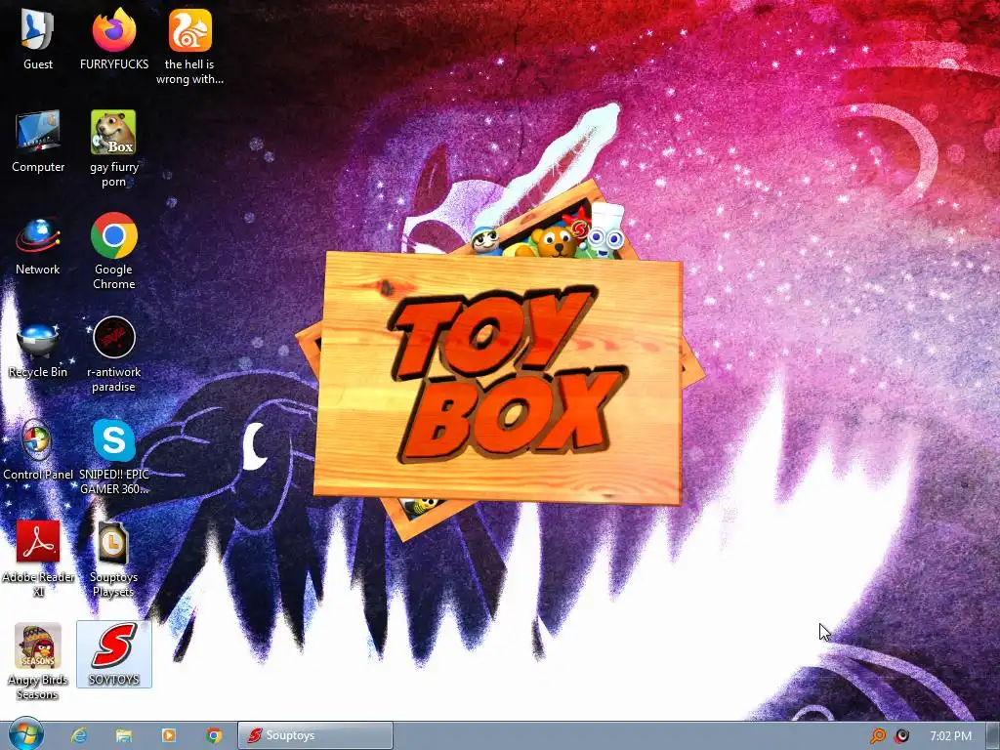
Task: Select the SOYTOYS red S desktop shortcut
Action: tap(113, 654)
